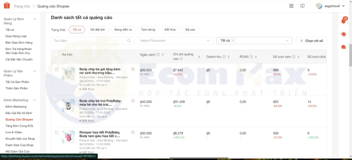Image resolution: width=352 pixels, height=160 pixels.
Task: Click the orange support headset icon
Action: (344, 34)
